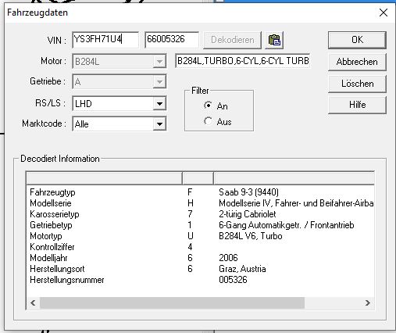Close the Fahrzeugdaten dialog with X
Image resolution: width=396 pixels, height=333 pixels.
[x=384, y=13]
